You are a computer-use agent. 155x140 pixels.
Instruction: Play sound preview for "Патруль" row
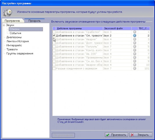pyautogui.click(x=135, y=47)
